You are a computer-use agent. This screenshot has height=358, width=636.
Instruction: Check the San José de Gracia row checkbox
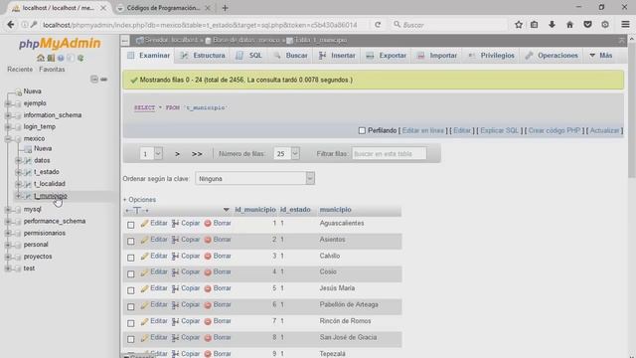[x=130, y=339]
